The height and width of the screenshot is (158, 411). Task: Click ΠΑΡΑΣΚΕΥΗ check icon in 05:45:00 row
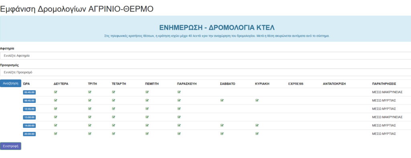(179, 92)
